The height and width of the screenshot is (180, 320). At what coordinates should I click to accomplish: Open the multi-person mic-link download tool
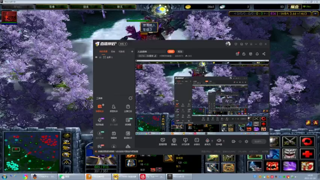click(114, 121)
